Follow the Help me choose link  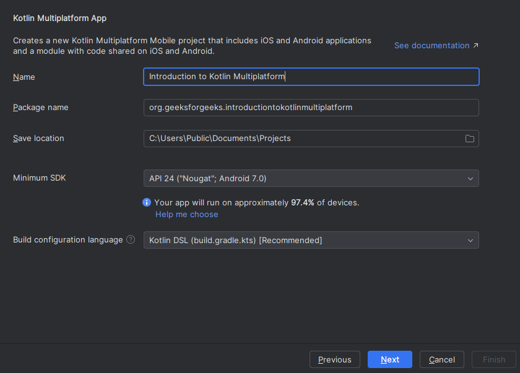[186, 215]
